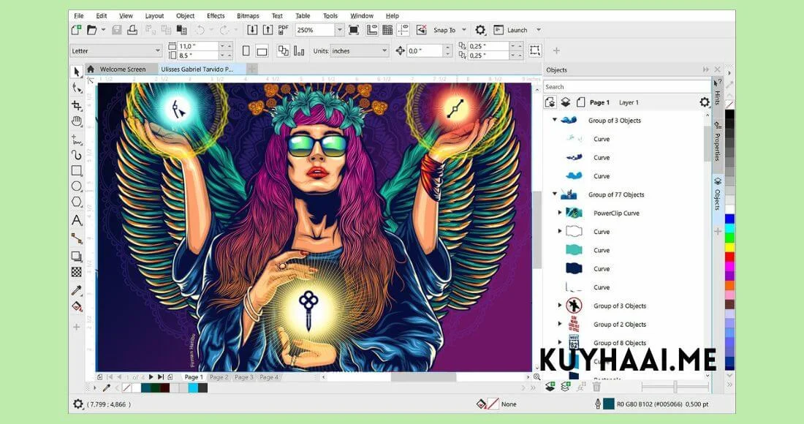Image resolution: width=804 pixels, height=424 pixels.
Task: Toggle treat as filled frame button
Action: click(x=535, y=50)
